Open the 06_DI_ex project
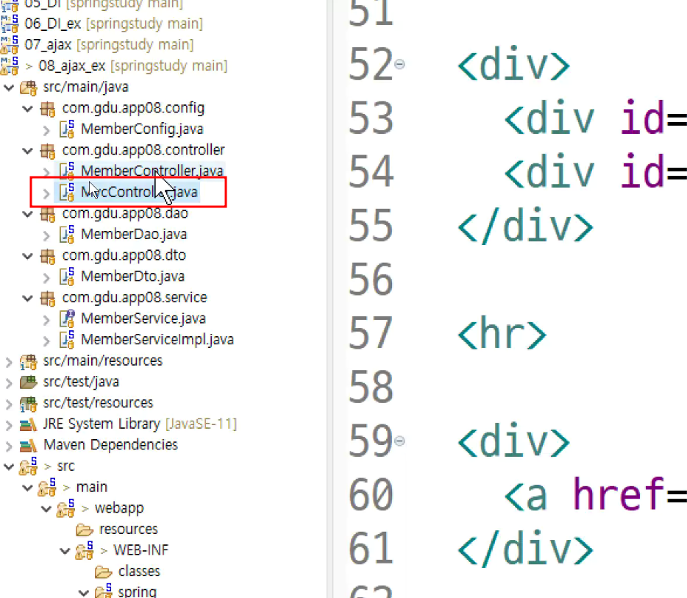The image size is (687, 598). coord(113,24)
